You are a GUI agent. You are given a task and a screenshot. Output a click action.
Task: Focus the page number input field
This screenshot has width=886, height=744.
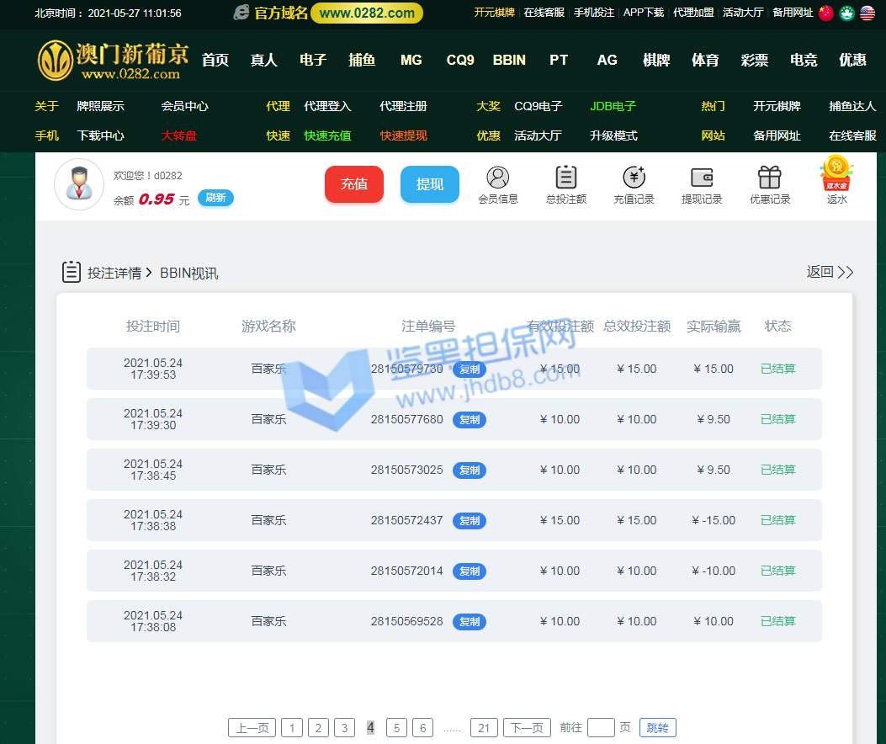pyautogui.click(x=601, y=728)
